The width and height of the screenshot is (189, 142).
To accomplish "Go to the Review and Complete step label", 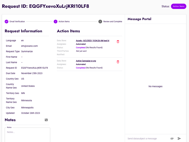I will pyautogui.click(x=113, y=22).
